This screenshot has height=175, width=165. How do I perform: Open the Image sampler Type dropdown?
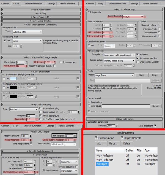pos(28,32)
